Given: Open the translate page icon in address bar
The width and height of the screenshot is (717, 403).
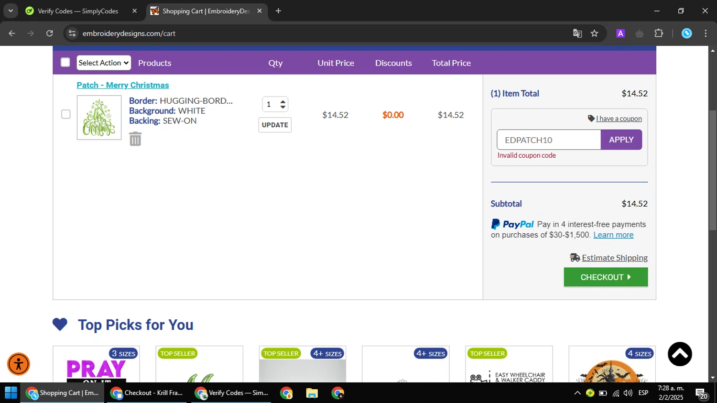Looking at the screenshot, I should click(x=577, y=33).
